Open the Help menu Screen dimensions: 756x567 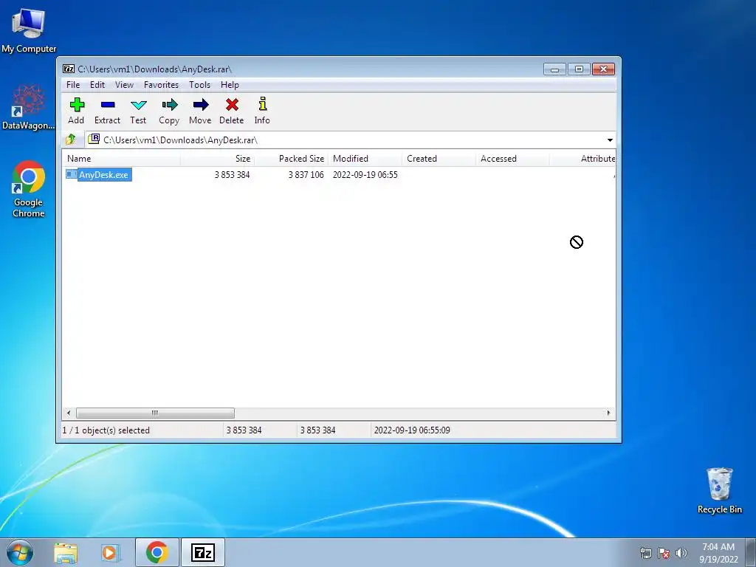pos(230,85)
